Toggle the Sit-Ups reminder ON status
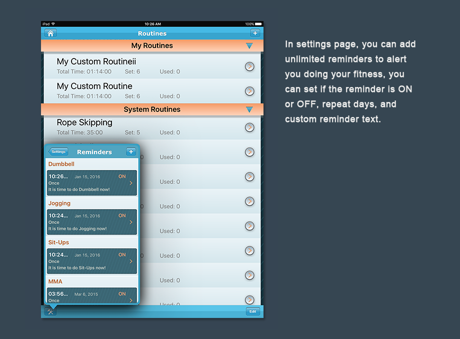This screenshot has height=339, width=460. [x=122, y=254]
